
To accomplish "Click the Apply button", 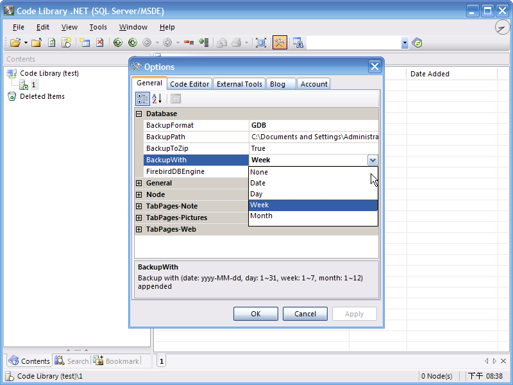I will [x=355, y=314].
